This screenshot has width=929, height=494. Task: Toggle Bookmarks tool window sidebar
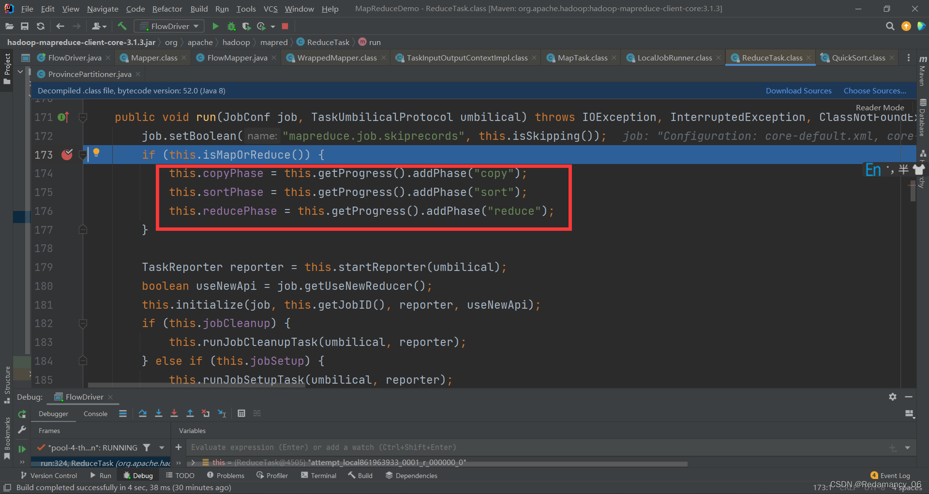point(7,438)
